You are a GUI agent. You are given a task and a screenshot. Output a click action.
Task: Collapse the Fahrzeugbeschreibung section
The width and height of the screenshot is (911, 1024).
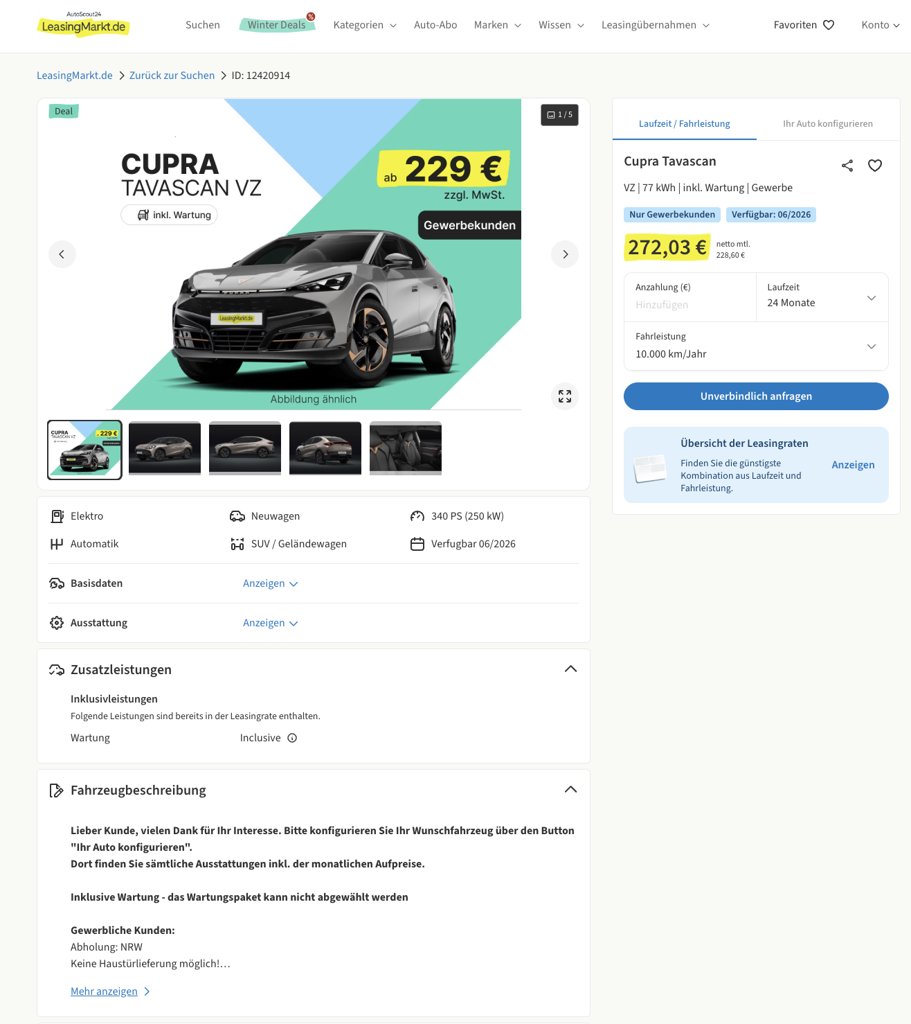[570, 790]
